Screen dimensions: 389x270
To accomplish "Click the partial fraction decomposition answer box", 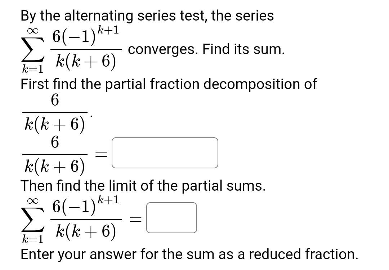I will point(165,153).
